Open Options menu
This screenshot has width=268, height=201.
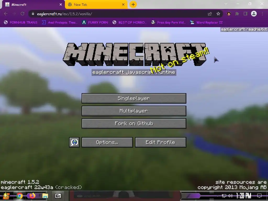pyautogui.click(x=107, y=142)
